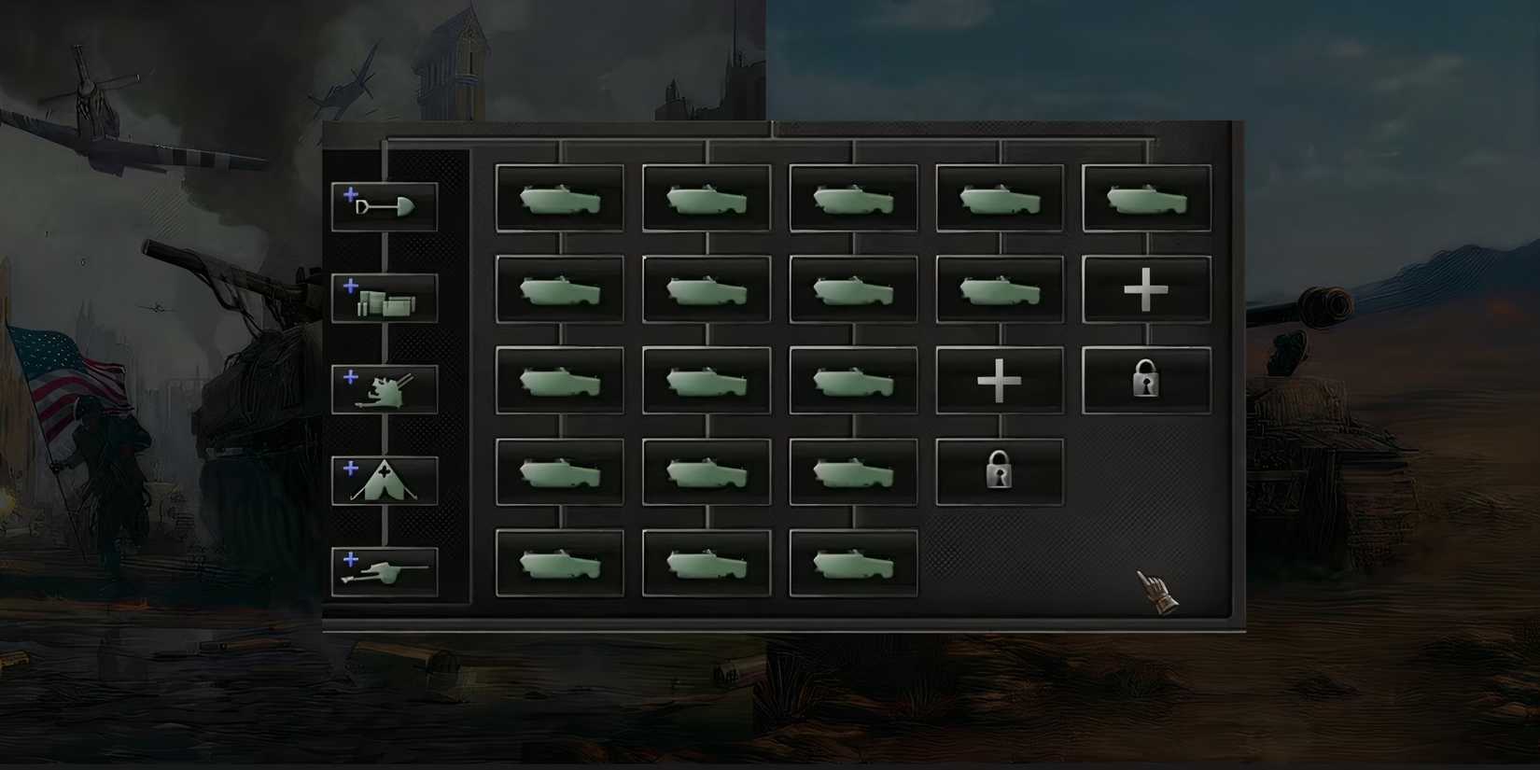Click the bottom vehicle battalion in first column
This screenshot has height=770, width=1540.
[560, 564]
